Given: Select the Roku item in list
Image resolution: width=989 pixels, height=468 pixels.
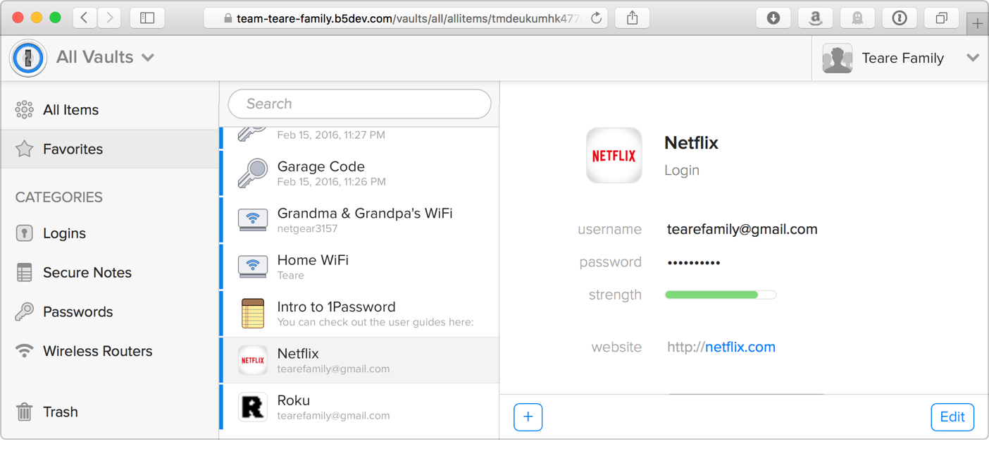Looking at the screenshot, I should coord(360,407).
